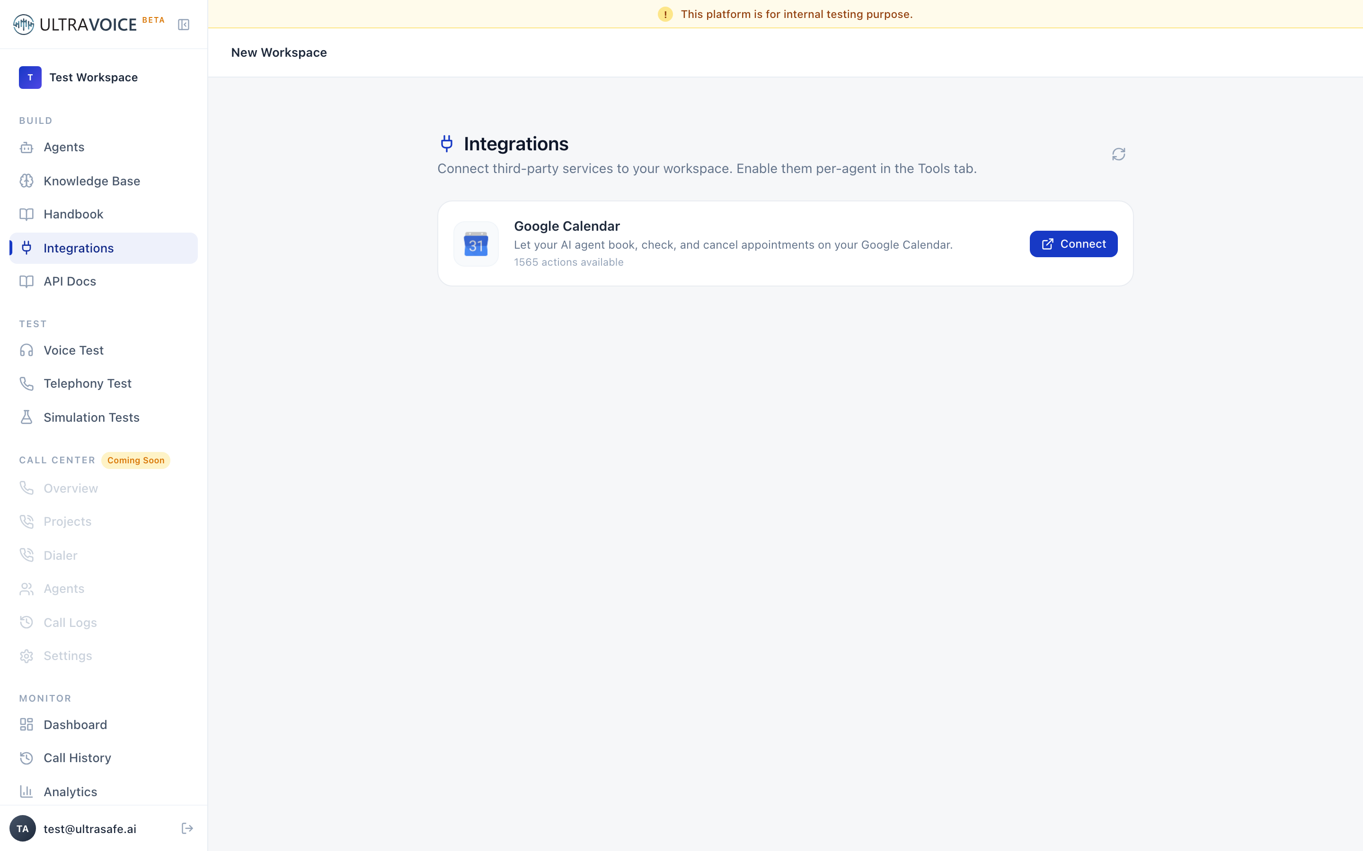This screenshot has height=851, width=1363.
Task: Click the Coming Soon badge
Action: [136, 460]
